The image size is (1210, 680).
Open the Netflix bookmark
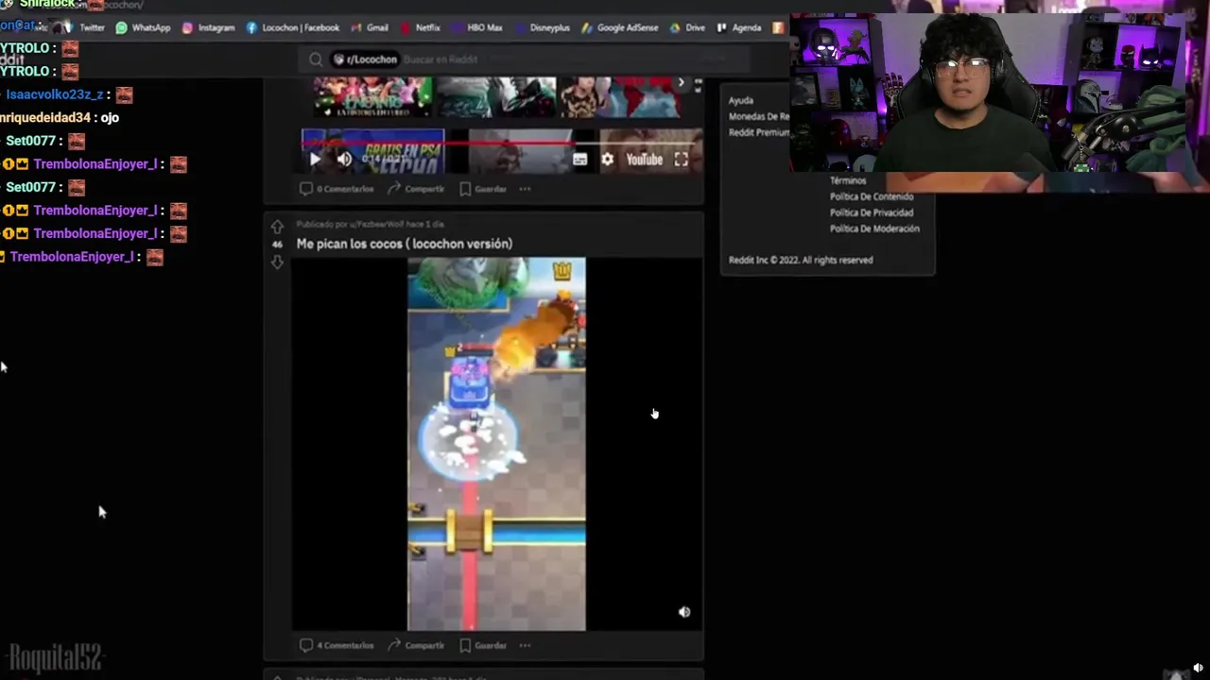[421, 27]
